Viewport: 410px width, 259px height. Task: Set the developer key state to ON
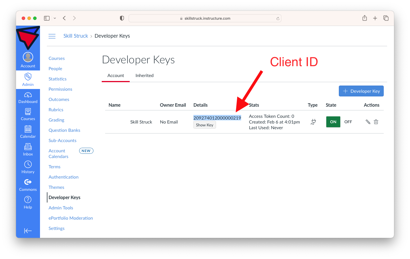333,122
